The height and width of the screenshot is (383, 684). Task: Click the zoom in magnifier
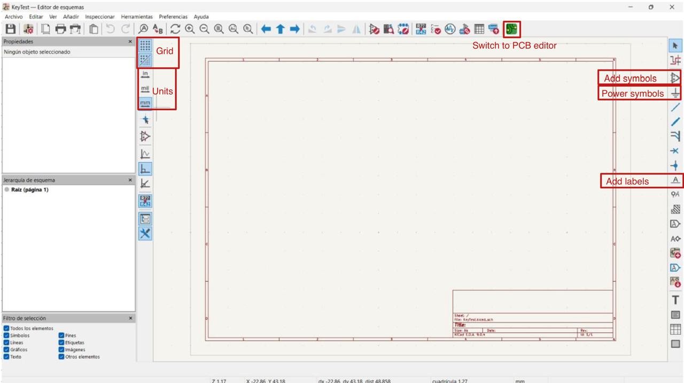190,29
